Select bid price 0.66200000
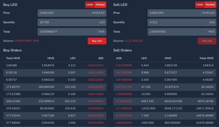The height and width of the screenshot is (127, 219). (96, 87)
